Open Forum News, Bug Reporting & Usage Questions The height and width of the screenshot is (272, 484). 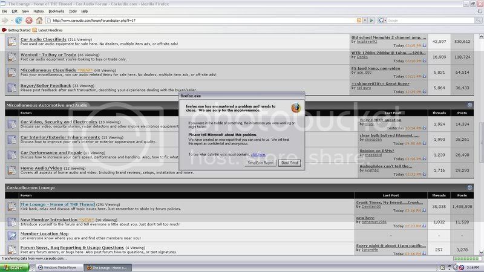(72, 248)
